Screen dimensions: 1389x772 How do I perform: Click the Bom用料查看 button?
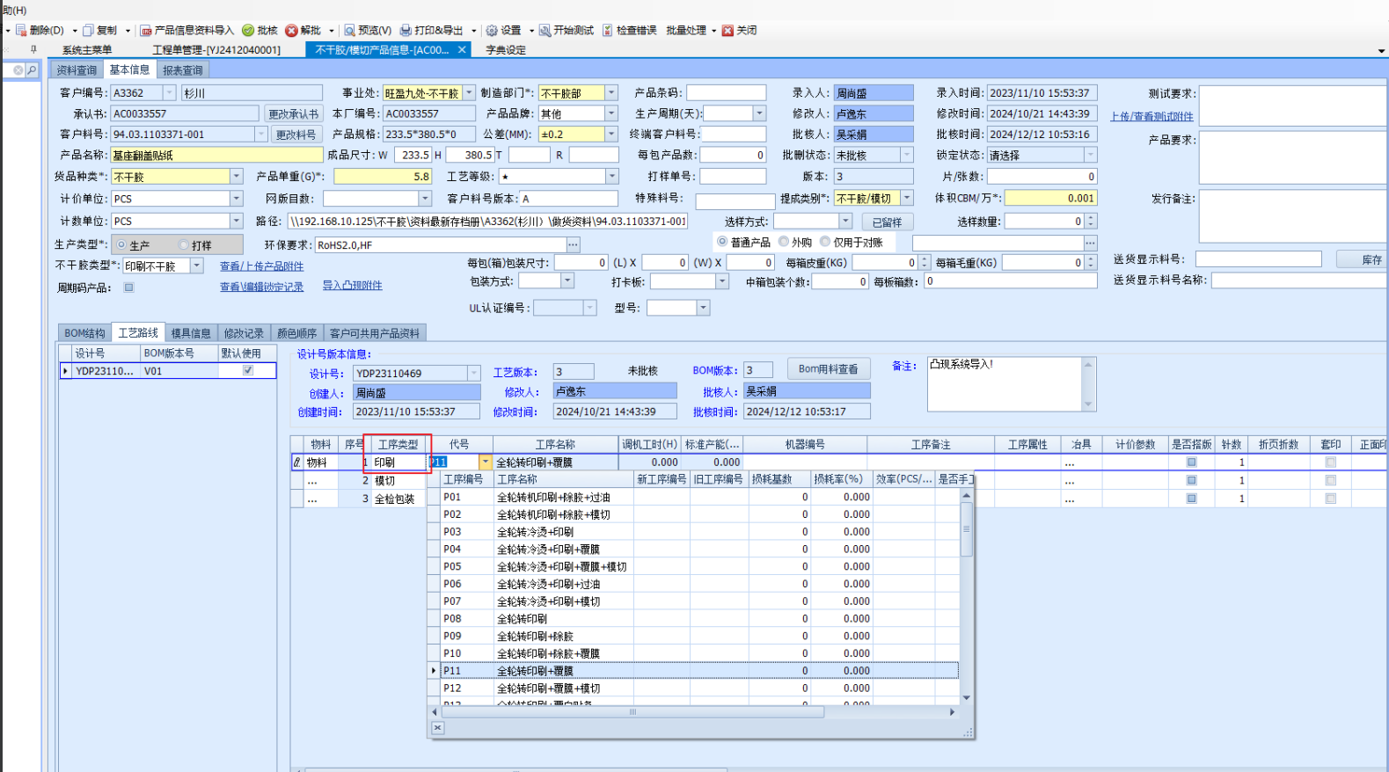pyautogui.click(x=829, y=369)
